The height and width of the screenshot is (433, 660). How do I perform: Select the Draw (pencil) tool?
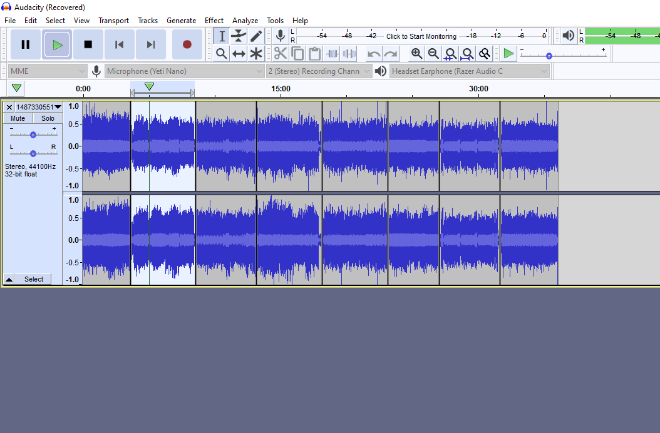pyautogui.click(x=256, y=36)
